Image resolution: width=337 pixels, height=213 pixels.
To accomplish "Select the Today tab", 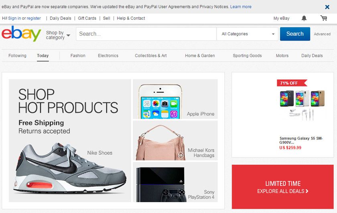I will pyautogui.click(x=43, y=55).
